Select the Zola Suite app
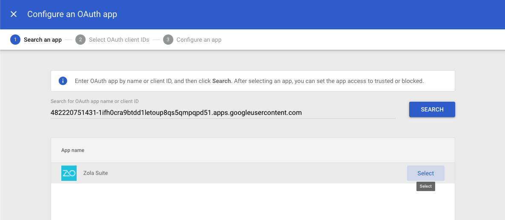Image resolution: width=505 pixels, height=220 pixels. 425,173
